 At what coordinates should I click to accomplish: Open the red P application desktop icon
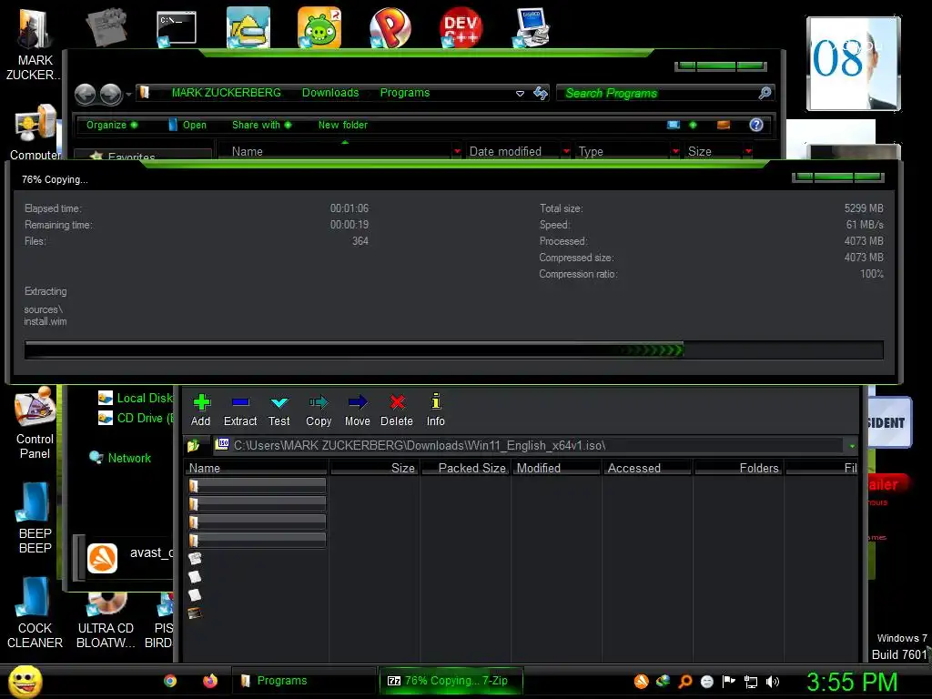click(390, 27)
